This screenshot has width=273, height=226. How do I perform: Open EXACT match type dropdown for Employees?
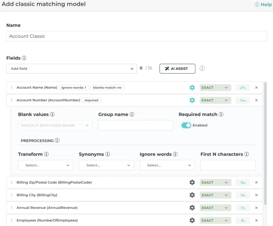215,220
